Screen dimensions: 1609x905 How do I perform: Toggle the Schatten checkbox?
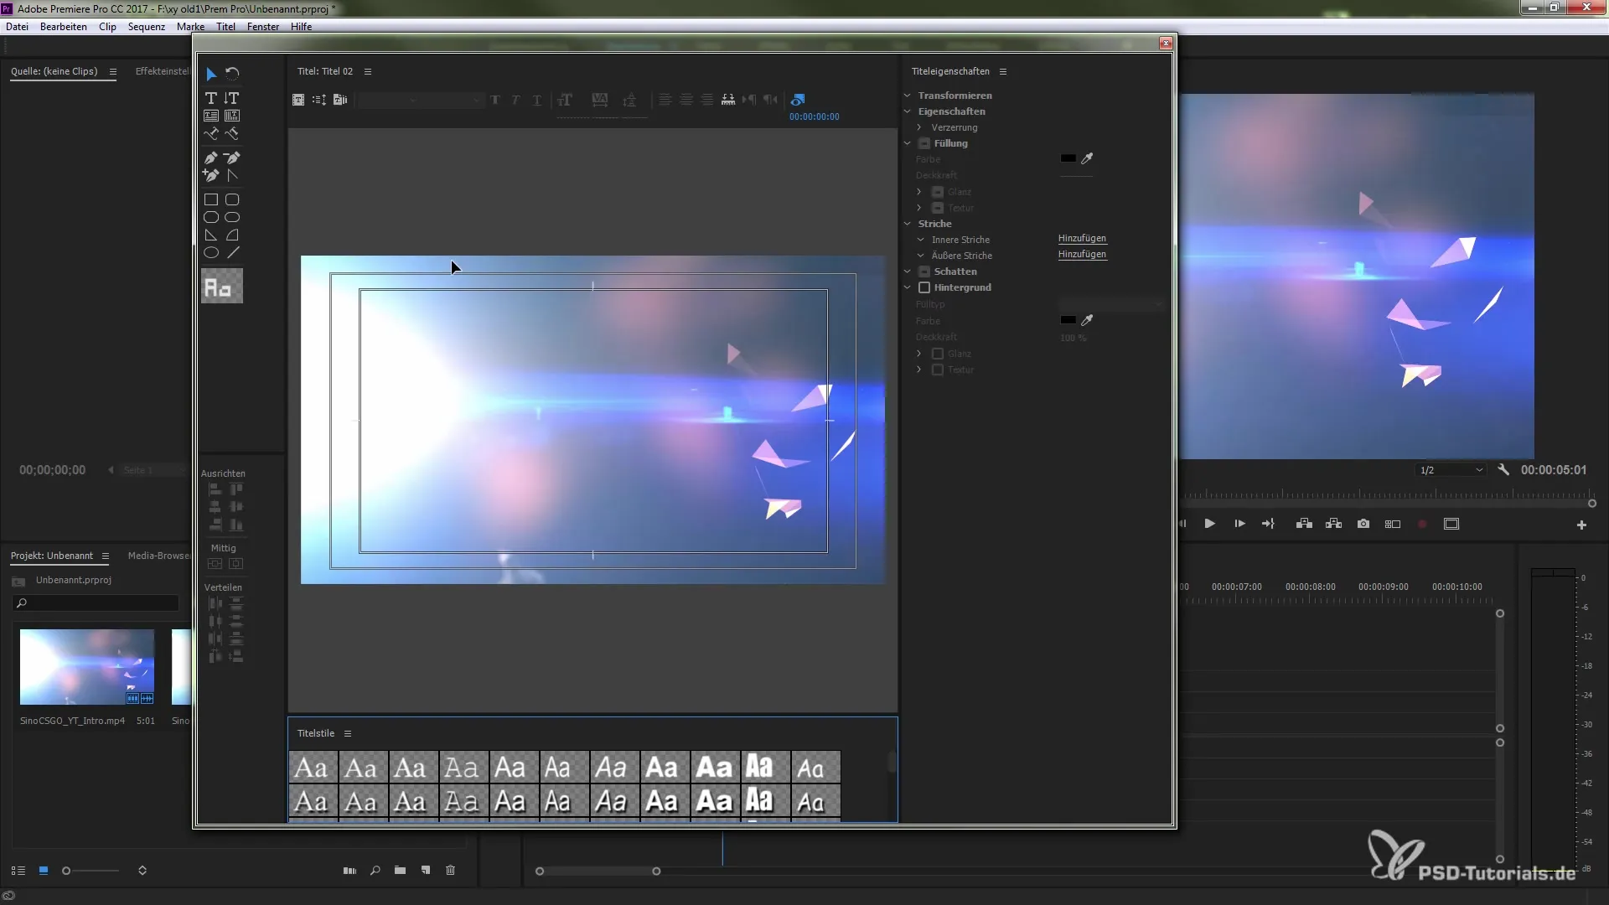click(924, 271)
